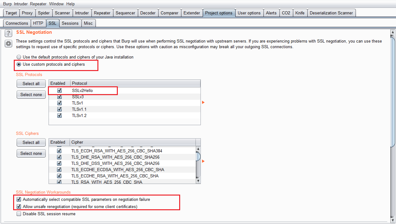
Task: Switch to the Repeater tab
Action: click(x=102, y=13)
